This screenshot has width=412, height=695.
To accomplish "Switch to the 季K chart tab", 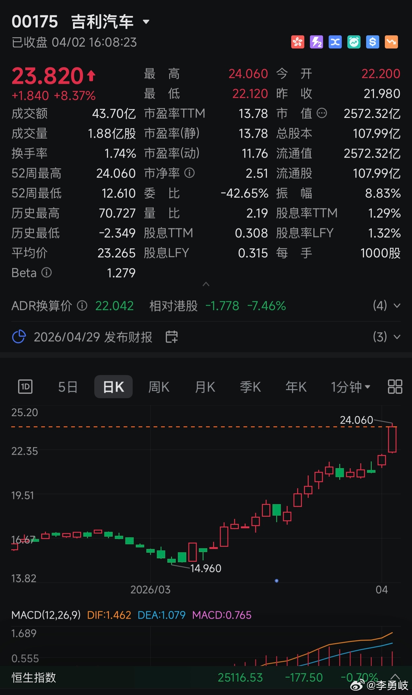I will click(250, 387).
